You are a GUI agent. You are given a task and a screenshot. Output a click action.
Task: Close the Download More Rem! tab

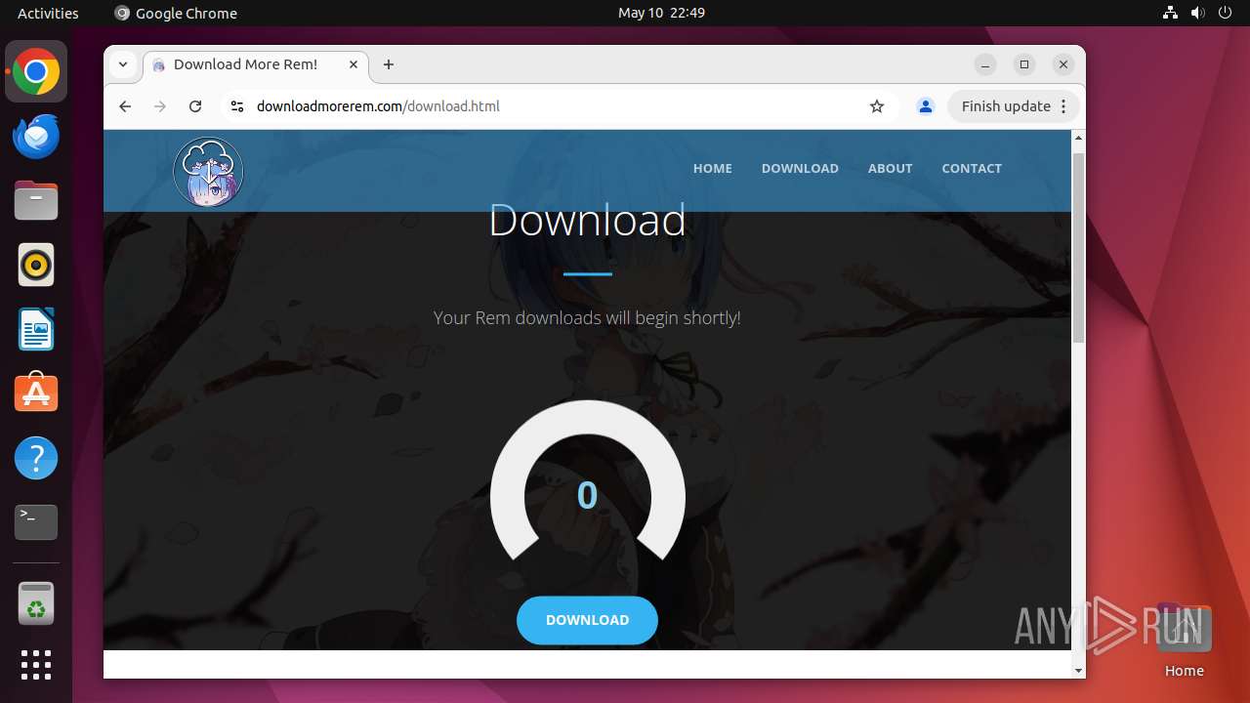354,64
